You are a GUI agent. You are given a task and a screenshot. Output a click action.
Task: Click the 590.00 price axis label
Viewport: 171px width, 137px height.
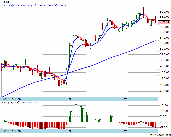165,12
